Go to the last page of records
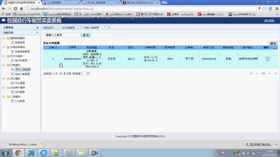Viewport: 280px width, 157px height. tap(276, 73)
